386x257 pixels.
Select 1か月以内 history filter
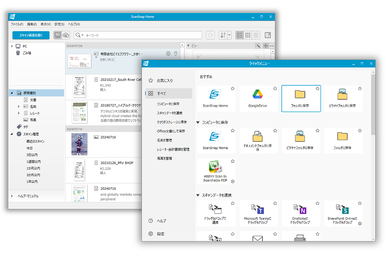(x=33, y=168)
